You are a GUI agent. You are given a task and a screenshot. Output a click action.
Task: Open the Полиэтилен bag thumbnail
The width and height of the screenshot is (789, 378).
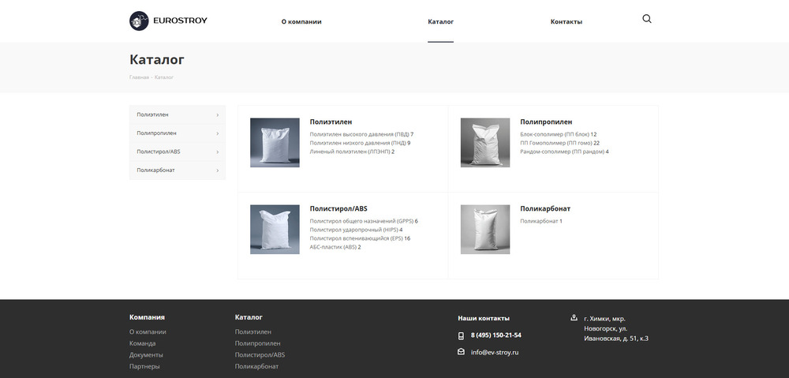coord(275,142)
